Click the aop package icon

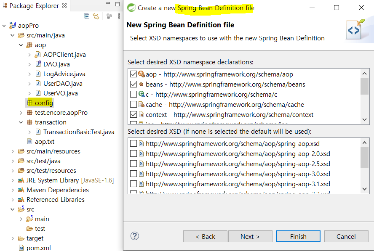click(29, 45)
